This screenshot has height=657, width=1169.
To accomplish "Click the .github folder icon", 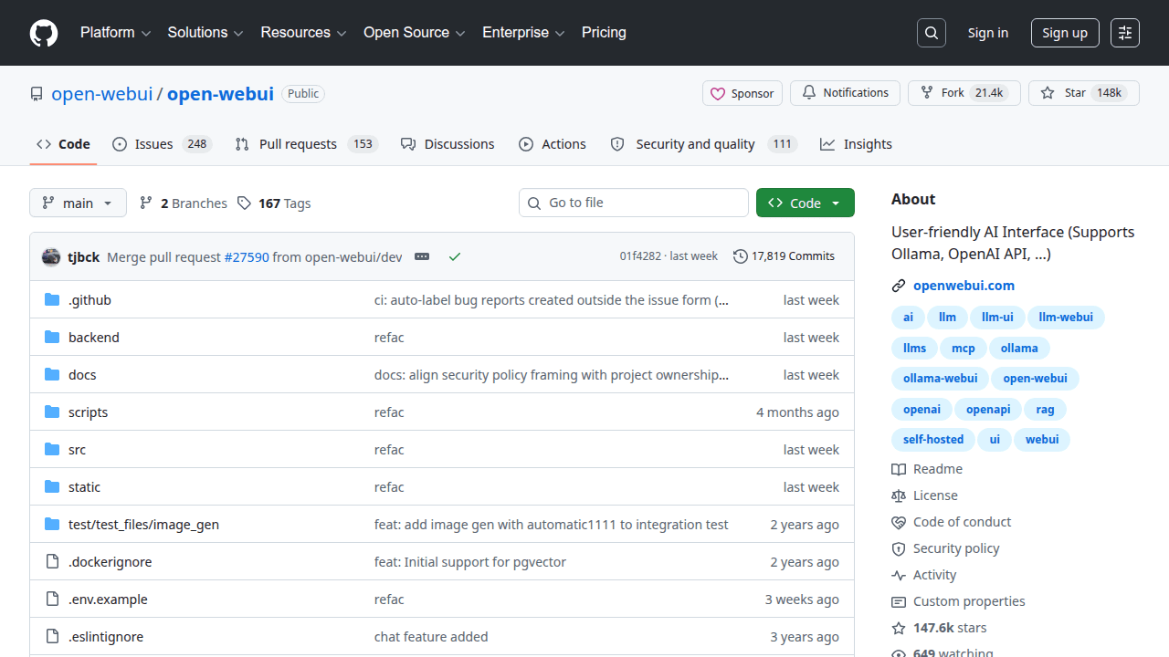I will click(52, 299).
